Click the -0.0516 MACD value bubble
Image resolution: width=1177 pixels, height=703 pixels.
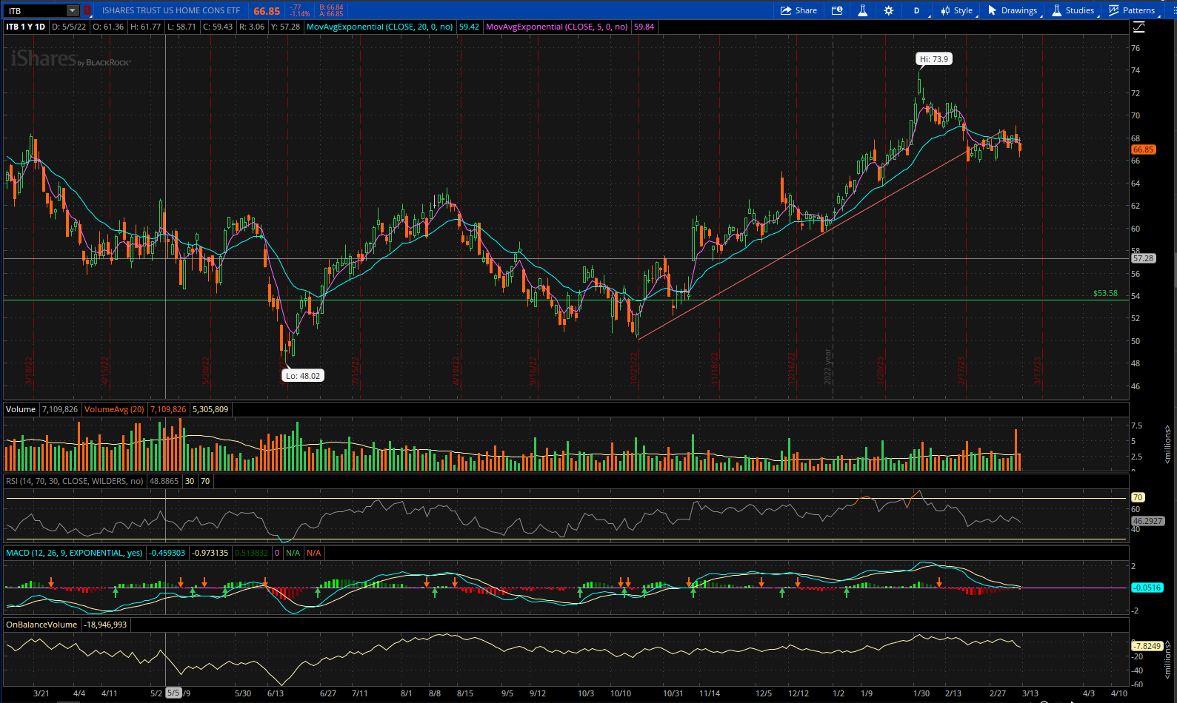point(1147,588)
